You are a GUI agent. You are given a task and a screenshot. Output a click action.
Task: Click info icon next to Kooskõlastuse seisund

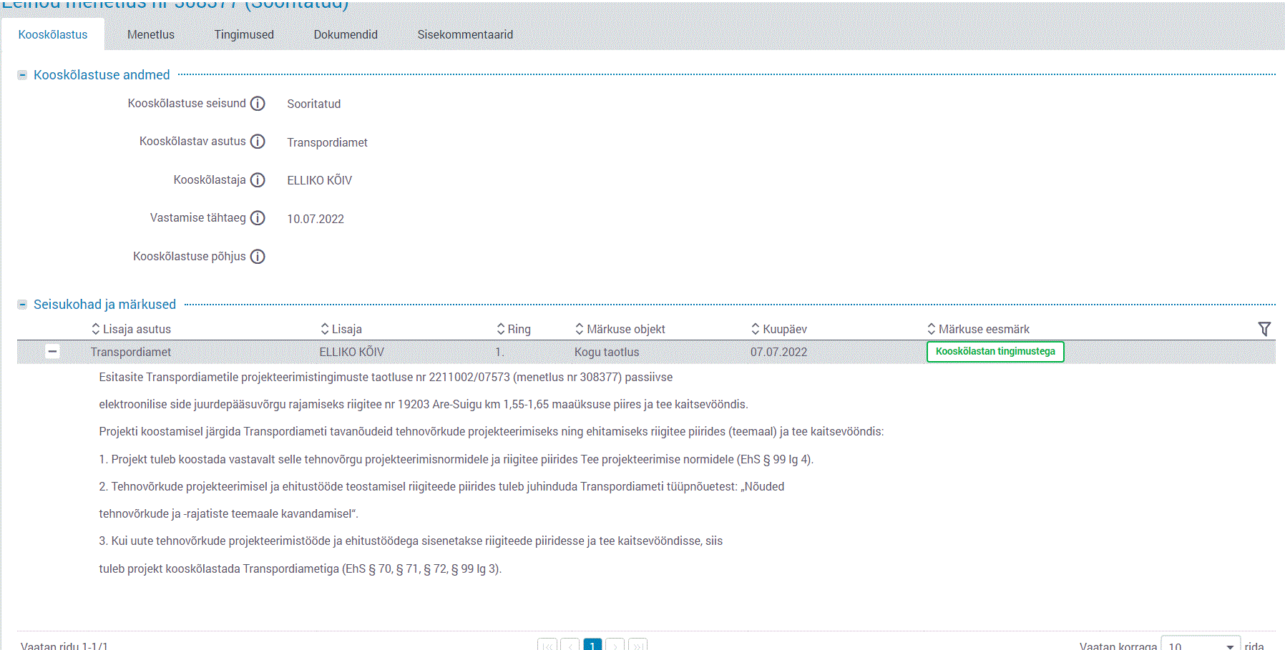(x=258, y=104)
